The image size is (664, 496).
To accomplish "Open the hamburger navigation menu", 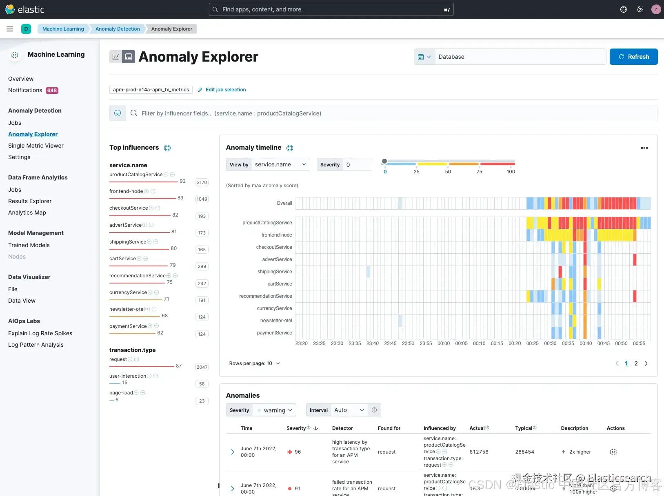I will click(10, 29).
